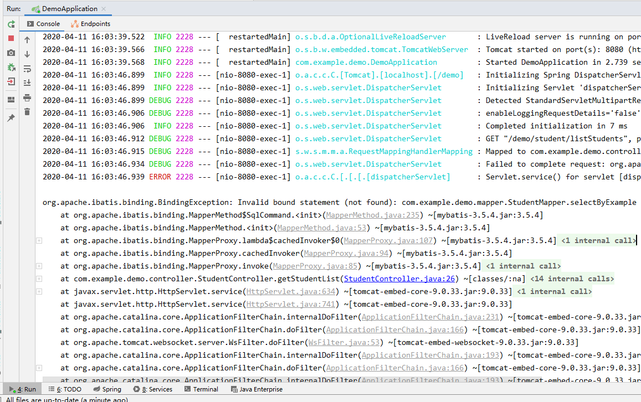Image resolution: width=641 pixels, height=402 pixels.
Task: Rerun the DemoApplication with the green rerun icon
Action: pyautogui.click(x=11, y=24)
